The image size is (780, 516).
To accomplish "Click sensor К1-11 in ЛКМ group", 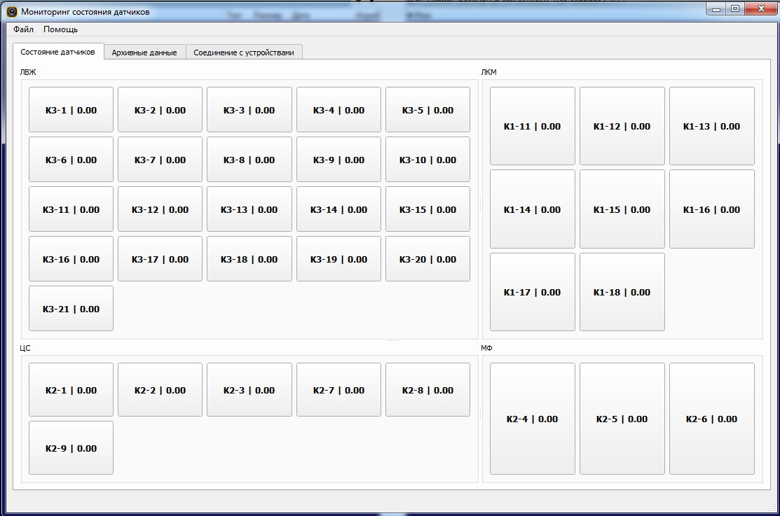I will [x=533, y=126].
